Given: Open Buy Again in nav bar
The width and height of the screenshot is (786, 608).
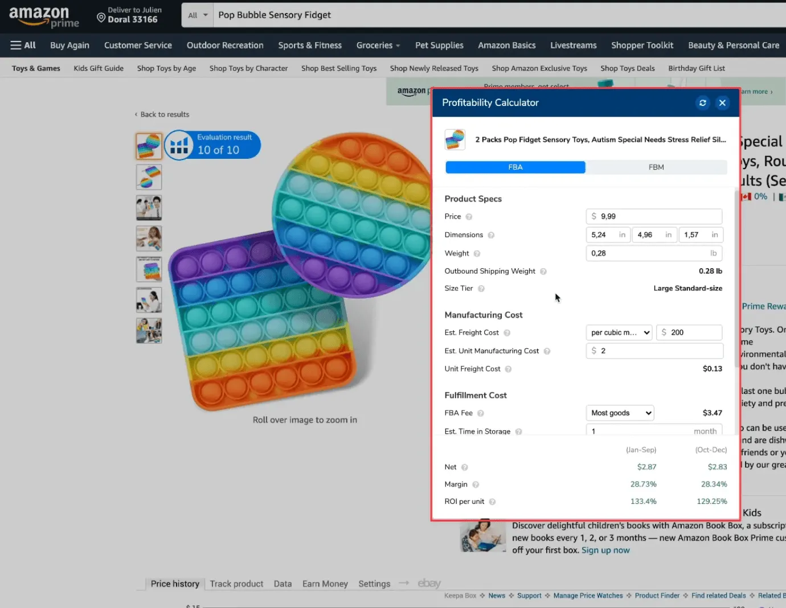Looking at the screenshot, I should tap(69, 46).
